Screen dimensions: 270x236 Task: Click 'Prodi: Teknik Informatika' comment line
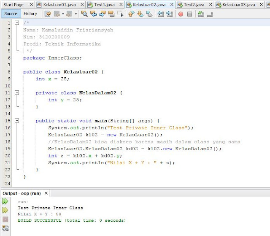coord(62,44)
